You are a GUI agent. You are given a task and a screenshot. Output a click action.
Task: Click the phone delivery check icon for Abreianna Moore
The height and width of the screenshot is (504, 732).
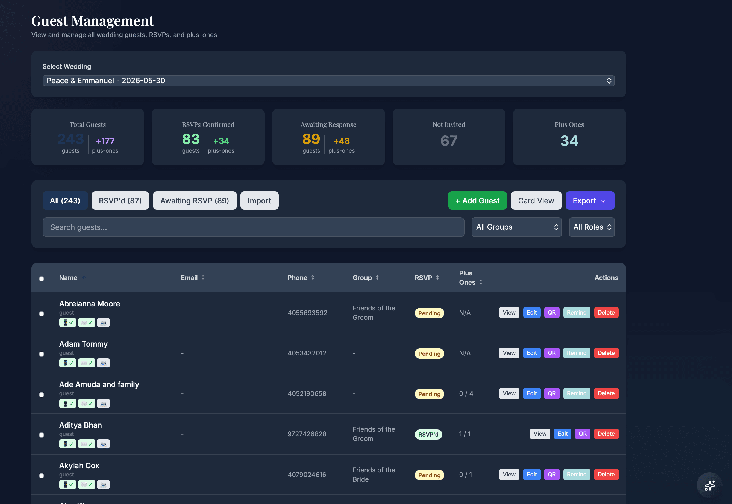[x=68, y=322]
